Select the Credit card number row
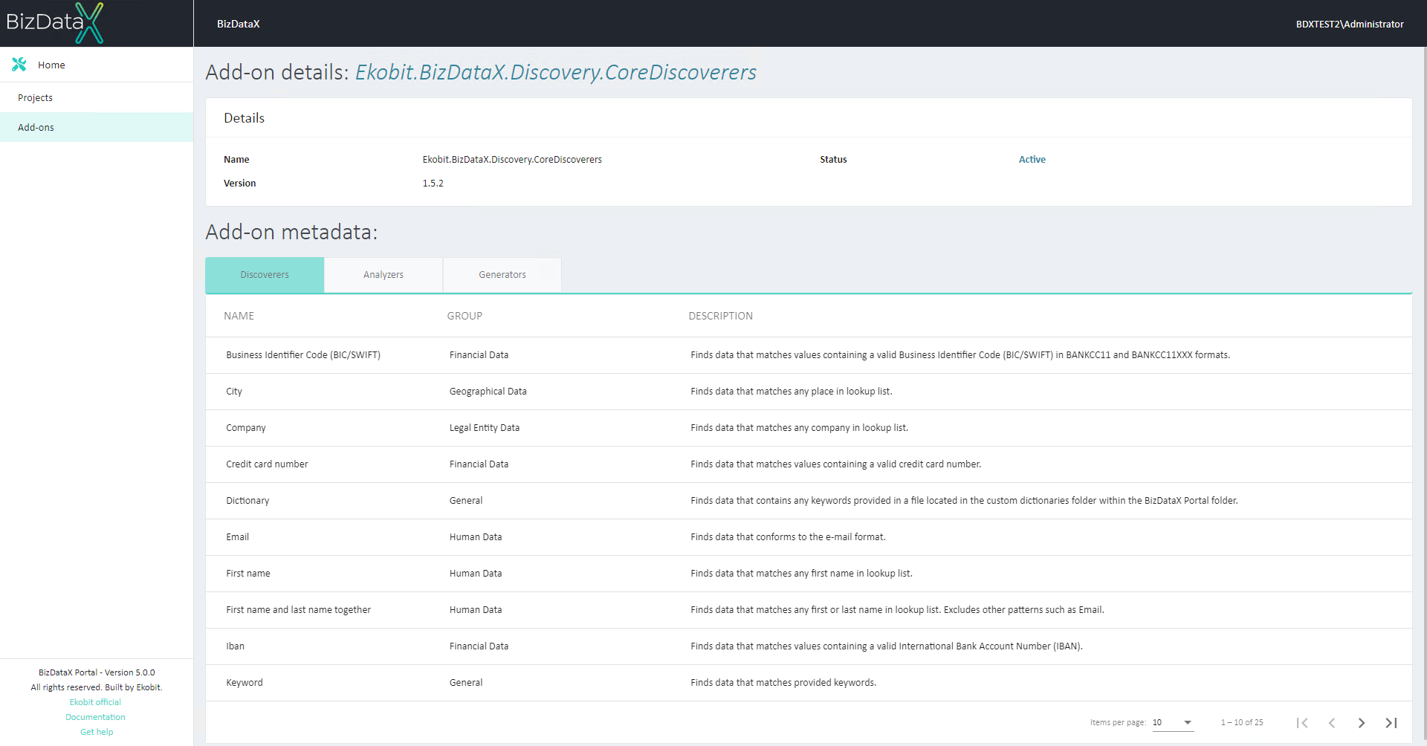 click(x=809, y=464)
